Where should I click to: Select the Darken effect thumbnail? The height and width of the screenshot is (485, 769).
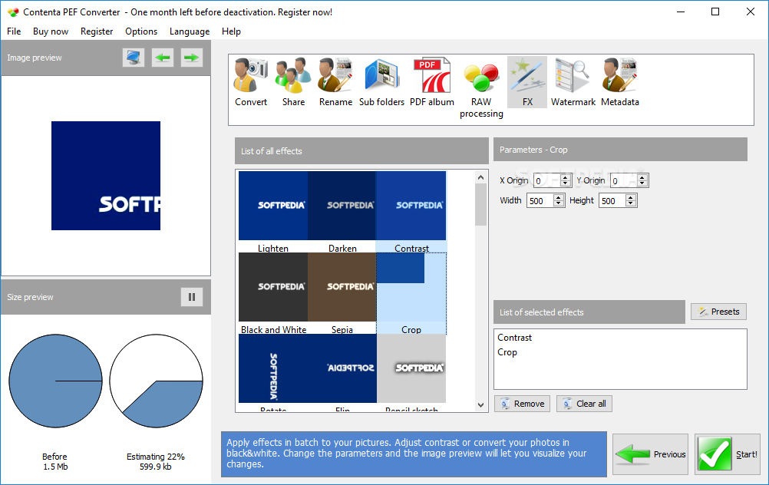(x=342, y=212)
